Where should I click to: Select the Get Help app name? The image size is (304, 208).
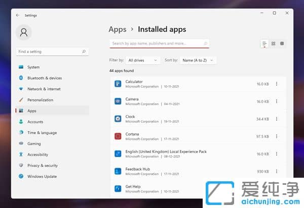click(133, 187)
